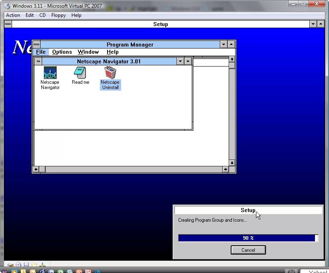Open Program Manager's File menu
329x273 pixels.
point(41,52)
